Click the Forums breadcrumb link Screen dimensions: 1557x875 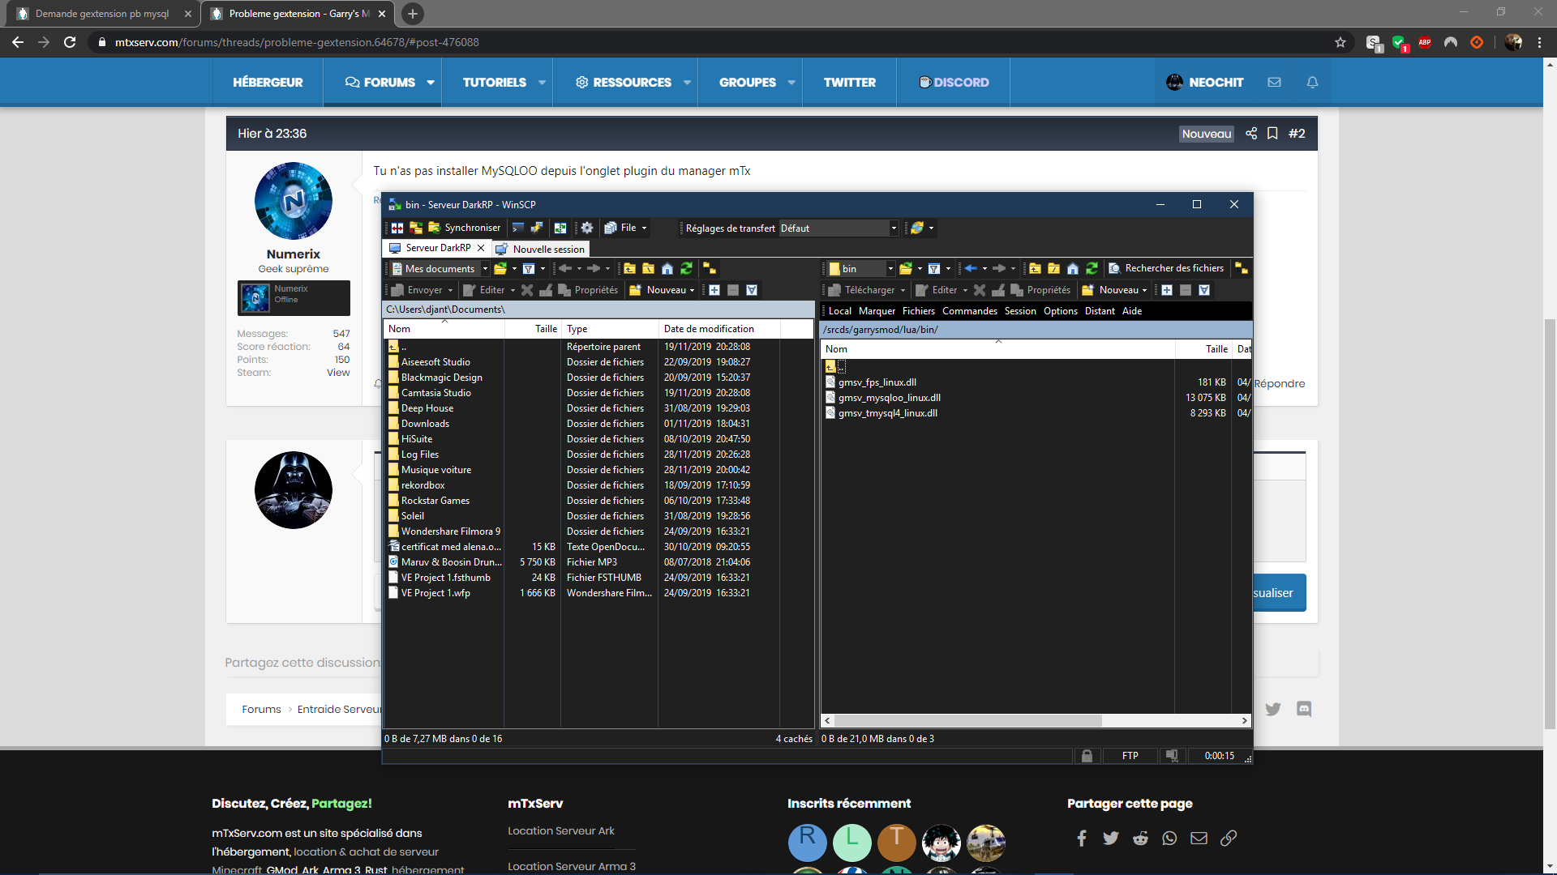click(x=261, y=710)
